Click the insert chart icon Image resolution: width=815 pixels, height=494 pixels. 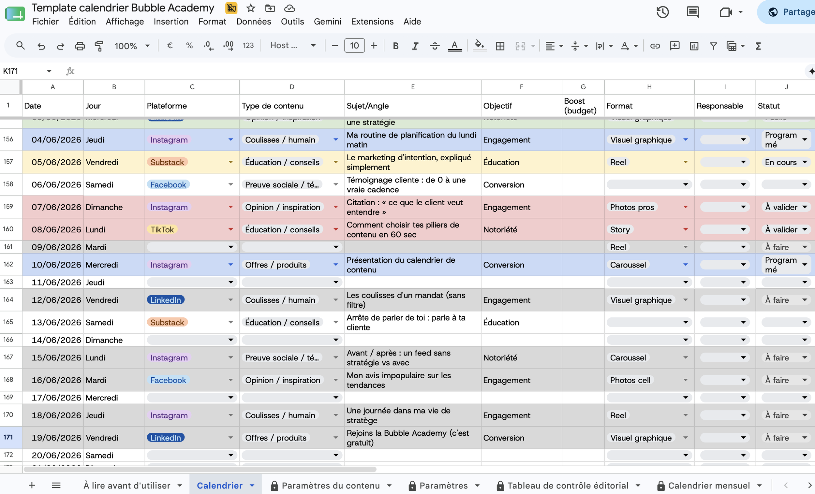[x=694, y=46]
